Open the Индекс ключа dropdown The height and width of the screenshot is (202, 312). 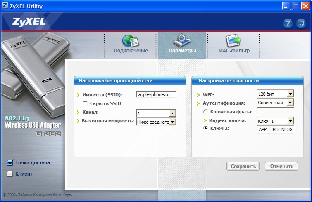pos(291,121)
